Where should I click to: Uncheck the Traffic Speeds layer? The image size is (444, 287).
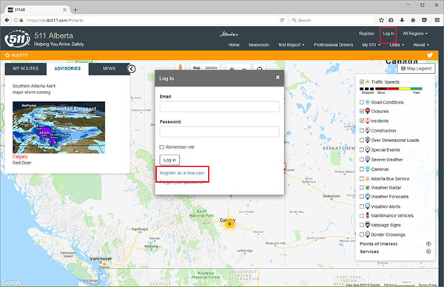coord(362,82)
